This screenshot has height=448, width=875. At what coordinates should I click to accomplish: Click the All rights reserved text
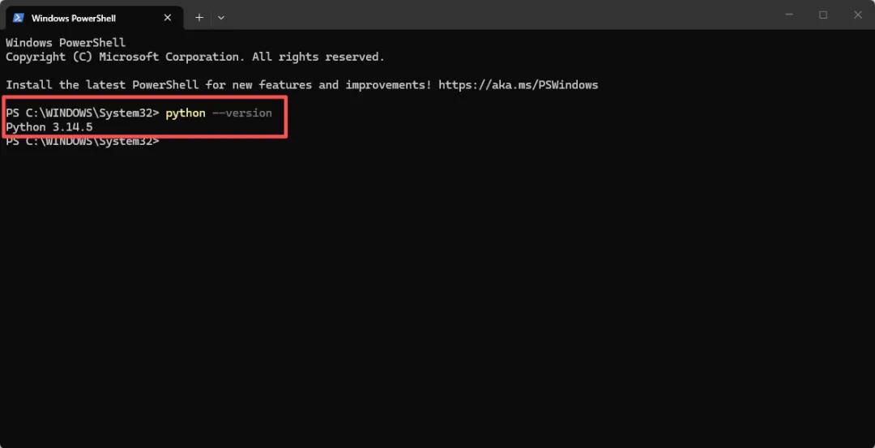[318, 57]
